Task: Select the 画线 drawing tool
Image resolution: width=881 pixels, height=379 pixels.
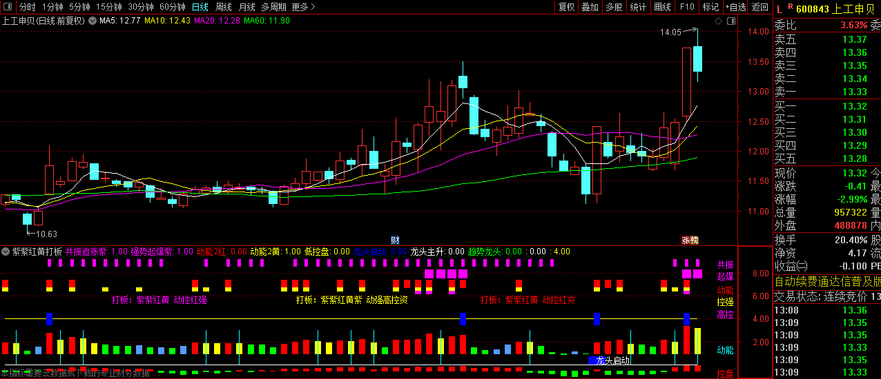Action: 662,7
